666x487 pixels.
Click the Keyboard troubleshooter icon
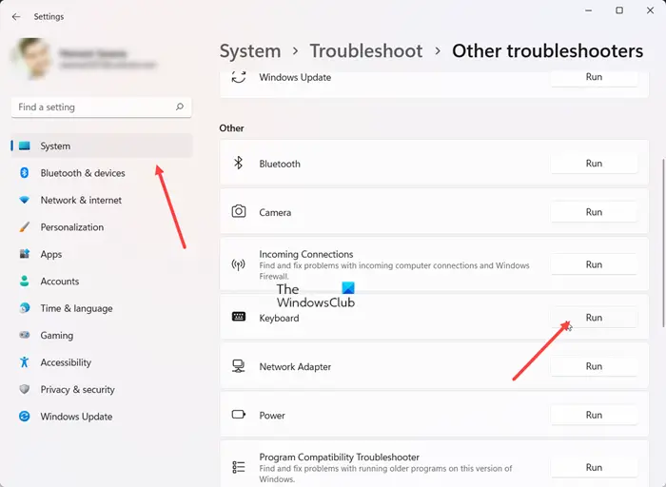(x=238, y=317)
